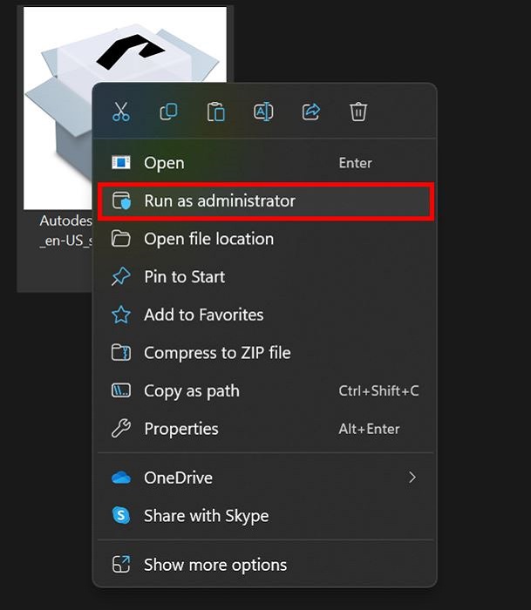
Task: Select Share with Skype
Action: [265, 516]
